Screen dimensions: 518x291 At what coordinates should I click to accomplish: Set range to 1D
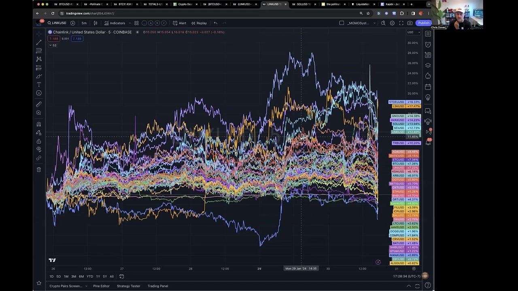click(51, 276)
